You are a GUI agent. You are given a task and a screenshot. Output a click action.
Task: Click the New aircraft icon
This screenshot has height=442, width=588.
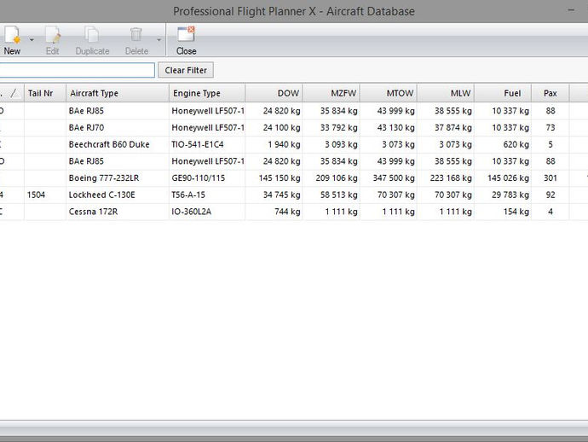click(x=12, y=35)
